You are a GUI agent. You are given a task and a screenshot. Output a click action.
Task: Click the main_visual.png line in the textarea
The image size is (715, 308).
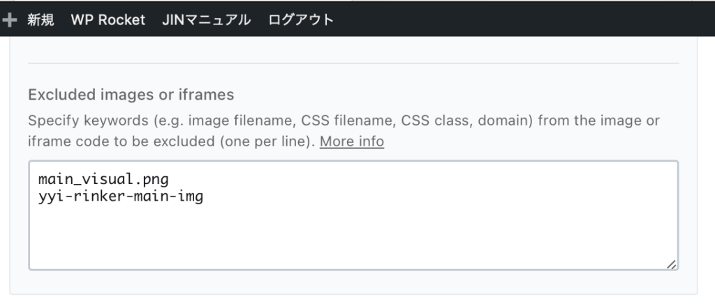[104, 180]
